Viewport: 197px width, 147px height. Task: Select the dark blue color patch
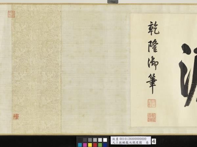click(105, 145)
